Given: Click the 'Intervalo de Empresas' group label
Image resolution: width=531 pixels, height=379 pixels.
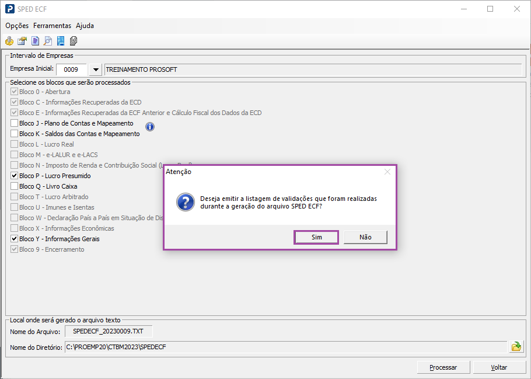Looking at the screenshot, I should (41, 55).
